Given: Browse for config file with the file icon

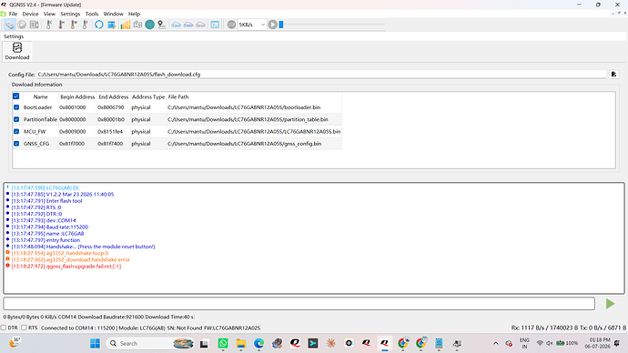Looking at the screenshot, I should click(613, 75).
